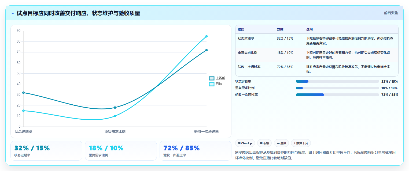
Task: Click the description starting 下降意味着管理者
Action: (350, 41)
